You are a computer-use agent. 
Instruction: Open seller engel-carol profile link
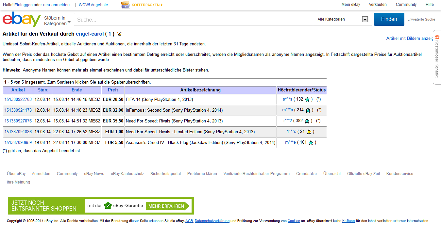coord(90,34)
